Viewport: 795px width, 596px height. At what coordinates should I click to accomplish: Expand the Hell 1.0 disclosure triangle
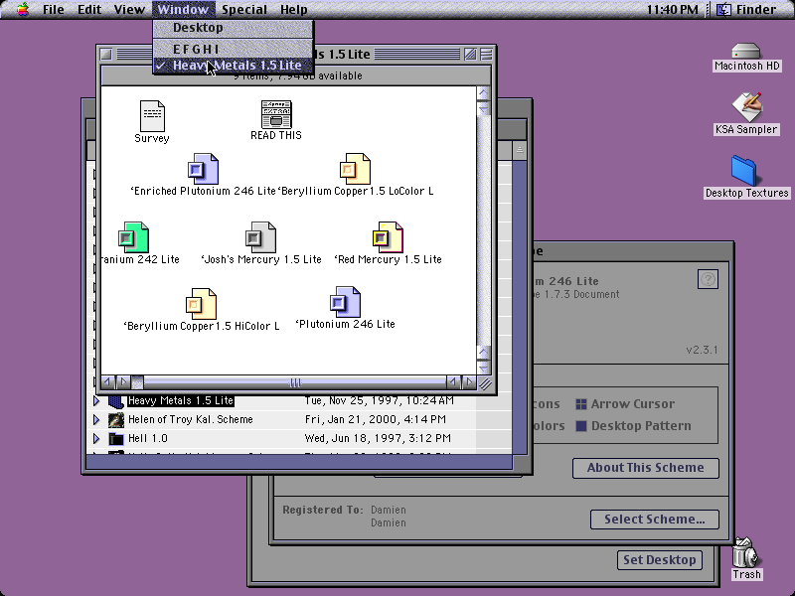[96, 438]
